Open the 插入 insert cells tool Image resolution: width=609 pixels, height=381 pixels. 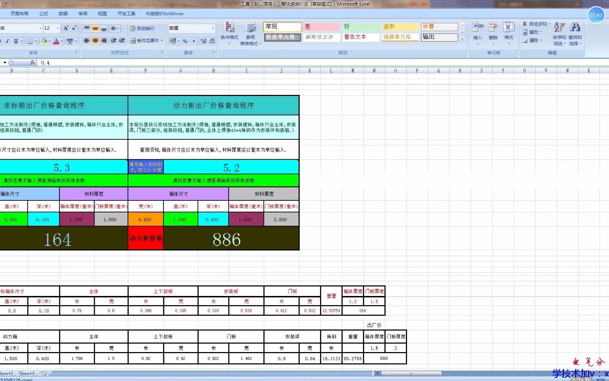478,34
